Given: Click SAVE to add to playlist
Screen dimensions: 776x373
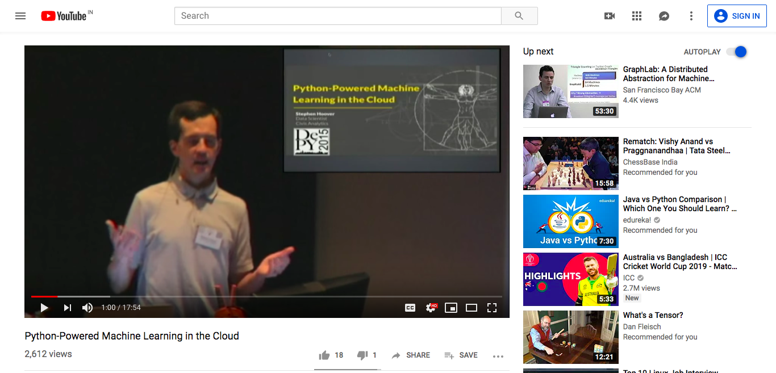Looking at the screenshot, I should (461, 355).
